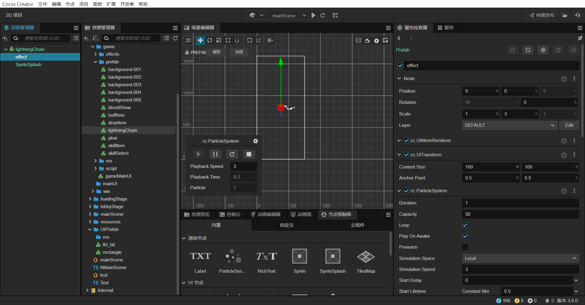Toggle the effect node active checkbox
This screenshot has height=305, width=585.
pos(400,66)
